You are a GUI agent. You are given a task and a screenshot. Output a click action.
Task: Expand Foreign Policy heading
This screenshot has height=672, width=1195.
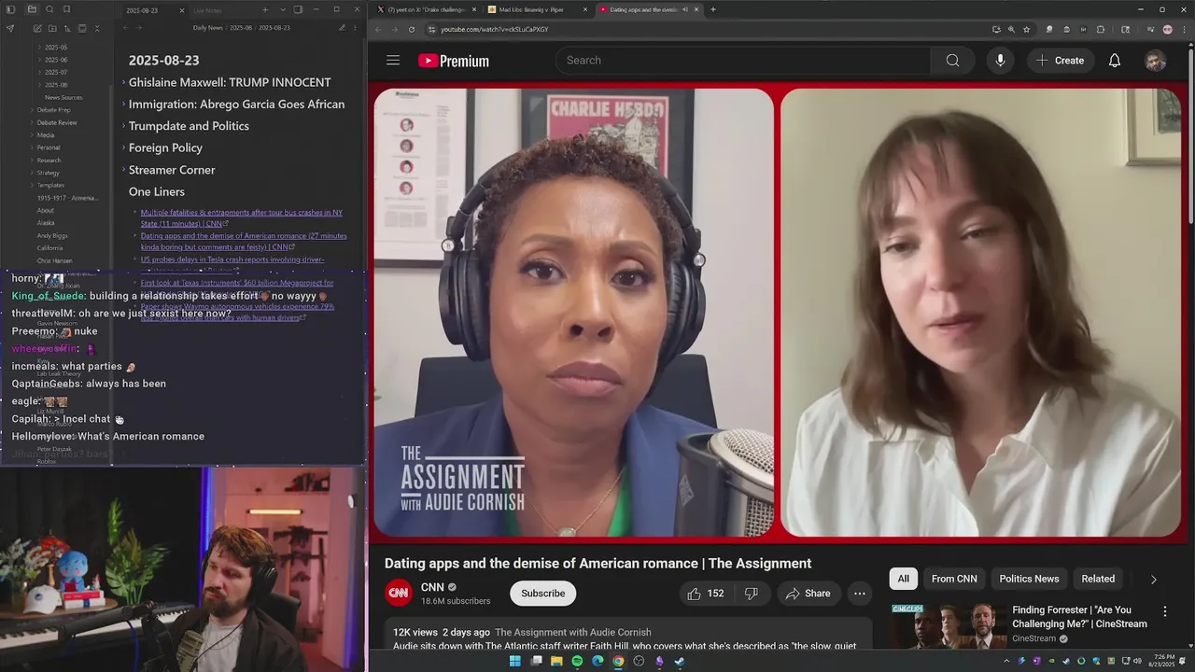coord(123,147)
